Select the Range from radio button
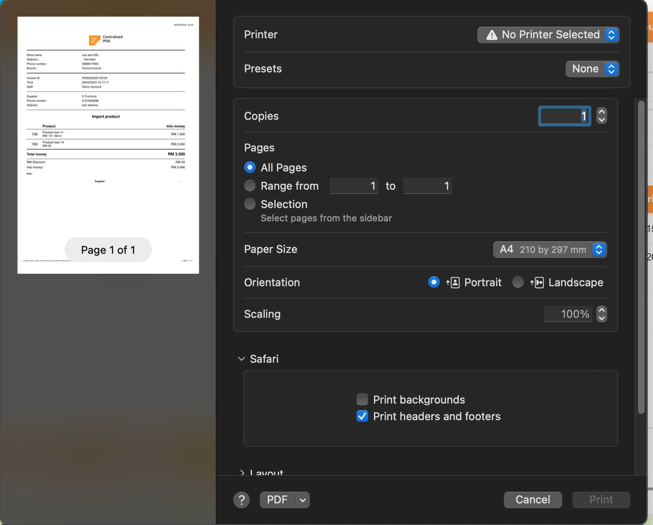The image size is (653, 525). pyautogui.click(x=250, y=186)
